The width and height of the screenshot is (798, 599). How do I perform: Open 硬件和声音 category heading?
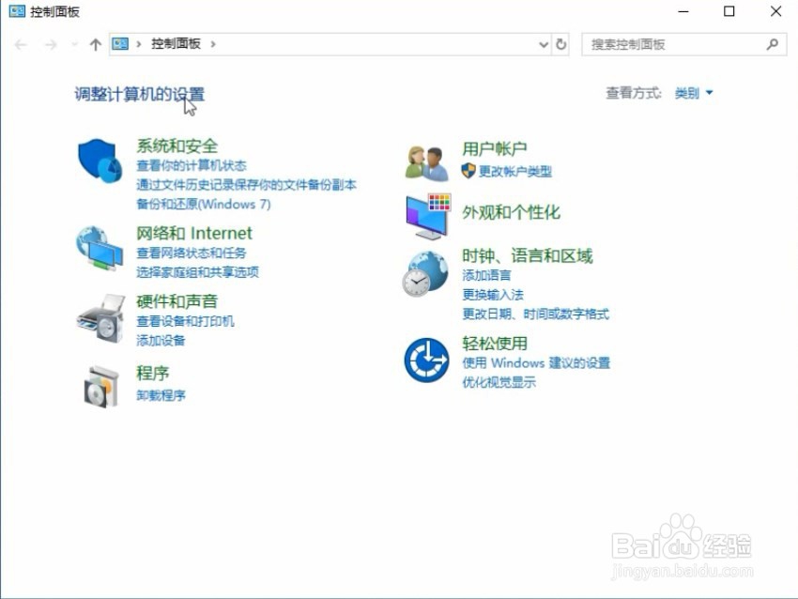click(176, 301)
